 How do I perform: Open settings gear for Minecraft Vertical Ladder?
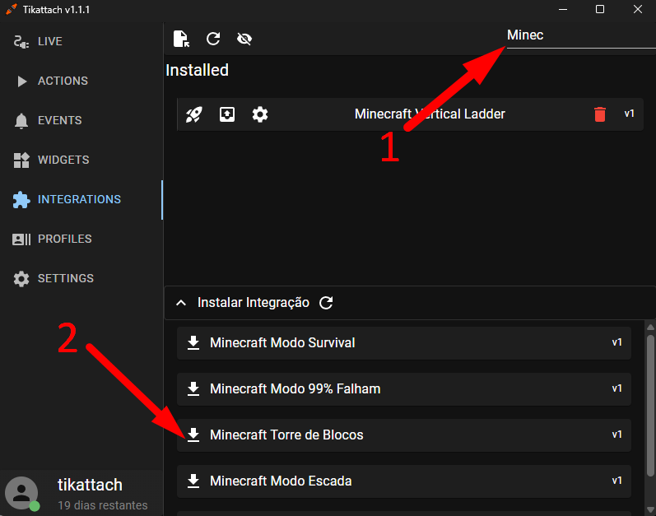coord(260,114)
